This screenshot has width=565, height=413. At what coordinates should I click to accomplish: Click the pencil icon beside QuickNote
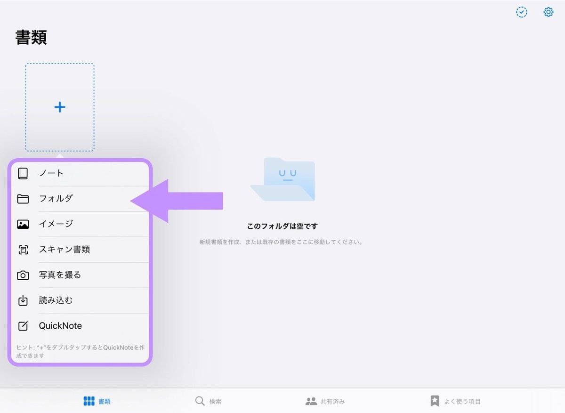(x=23, y=325)
